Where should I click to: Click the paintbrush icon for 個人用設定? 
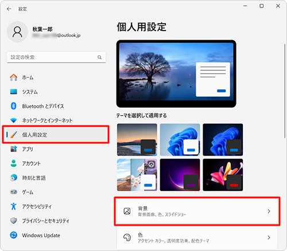tap(14, 135)
